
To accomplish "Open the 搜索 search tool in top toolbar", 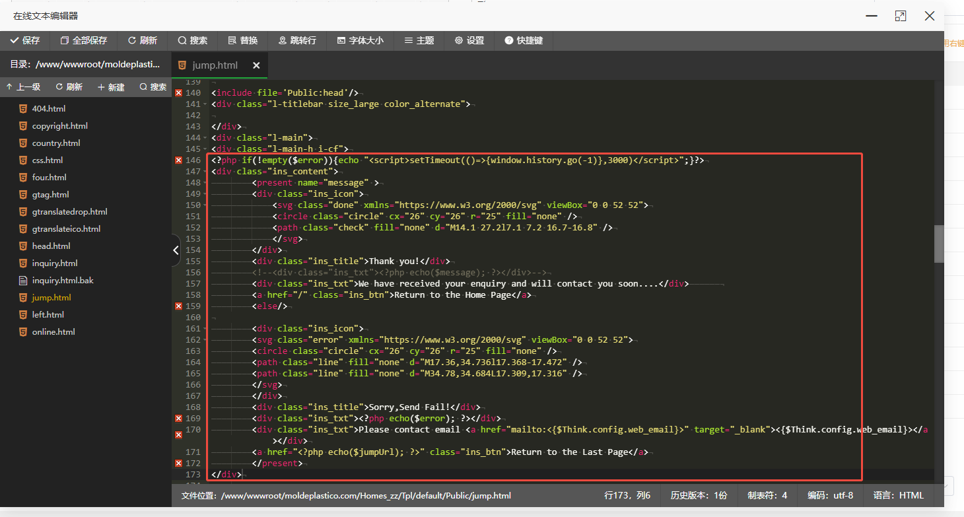I will tap(193, 40).
